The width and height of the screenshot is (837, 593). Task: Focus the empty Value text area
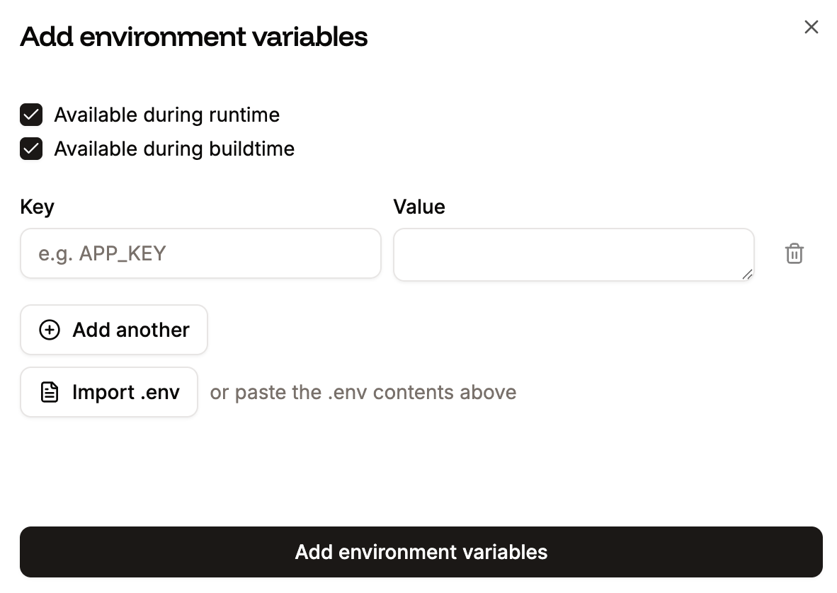tap(574, 253)
